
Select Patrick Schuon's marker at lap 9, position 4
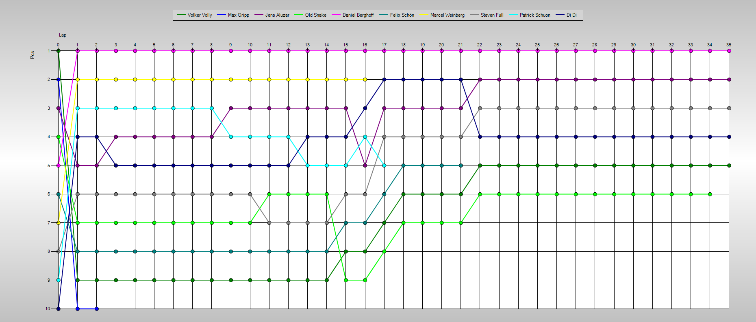231,137
